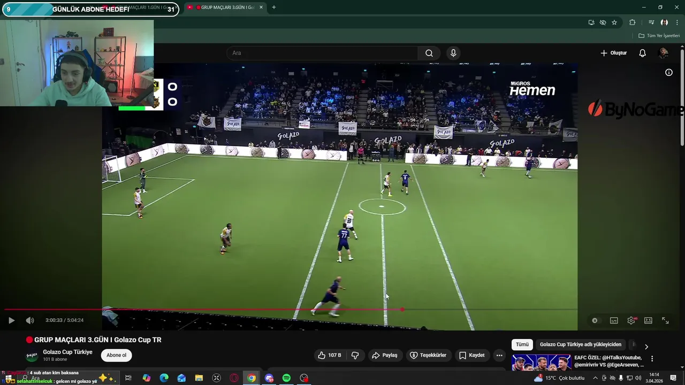Click the "Paylaş" share button
Viewport: 685px width, 385px height.
tap(385, 355)
